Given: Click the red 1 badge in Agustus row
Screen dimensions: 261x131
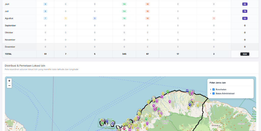Looking at the screenshot, I should point(214,18).
